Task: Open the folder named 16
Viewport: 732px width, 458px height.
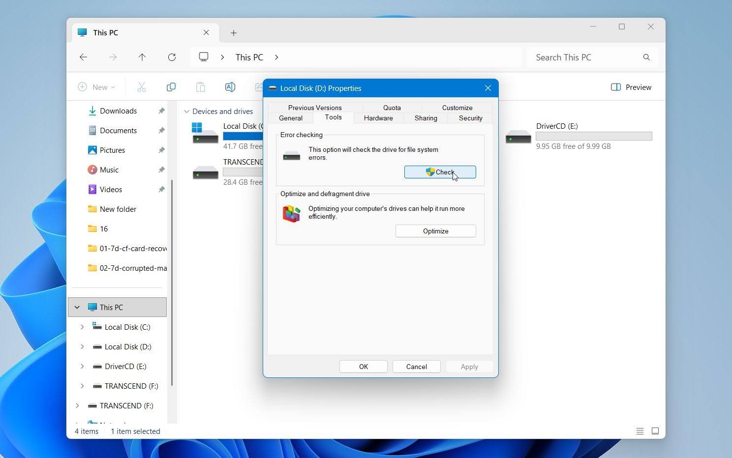Action: click(x=104, y=229)
